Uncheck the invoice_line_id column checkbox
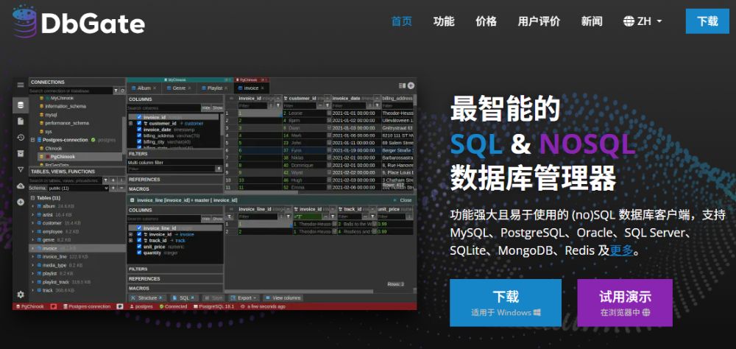This screenshot has width=736, height=349. [x=139, y=228]
